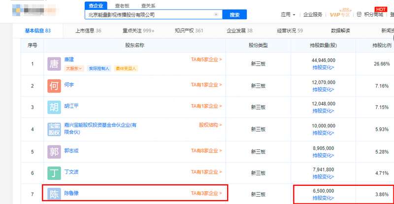Open the 上市信息 tab
394x204 pixels.
(x=88, y=30)
